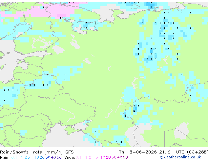Select the Snow legend value 50
Image resolution: width=208 pixels, height=160 pixels.
tap(125, 157)
